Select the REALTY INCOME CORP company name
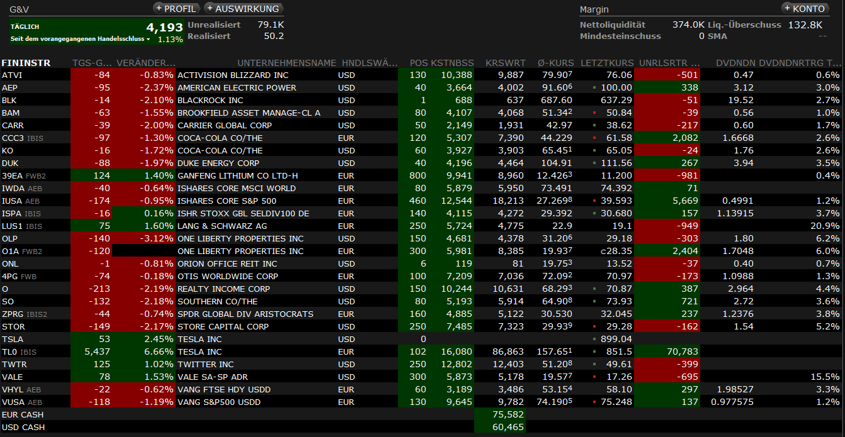845x437 pixels. [x=224, y=289]
